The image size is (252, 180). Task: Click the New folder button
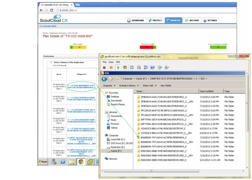point(166,85)
